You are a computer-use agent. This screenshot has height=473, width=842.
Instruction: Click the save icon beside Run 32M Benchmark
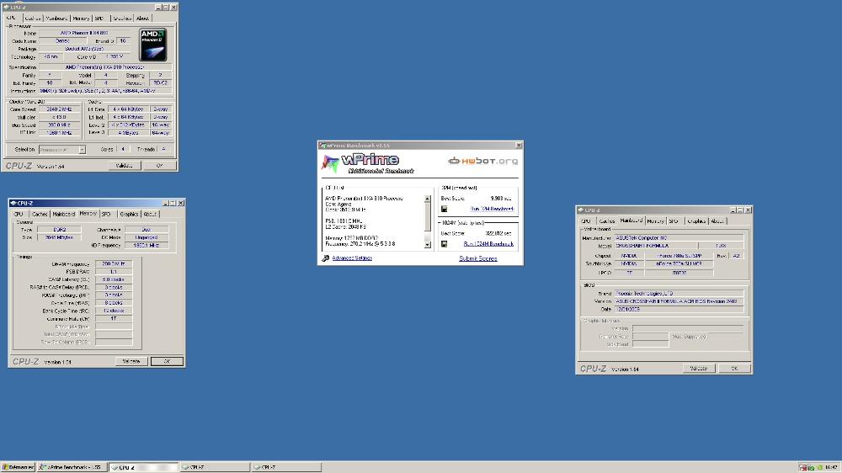tap(444, 209)
